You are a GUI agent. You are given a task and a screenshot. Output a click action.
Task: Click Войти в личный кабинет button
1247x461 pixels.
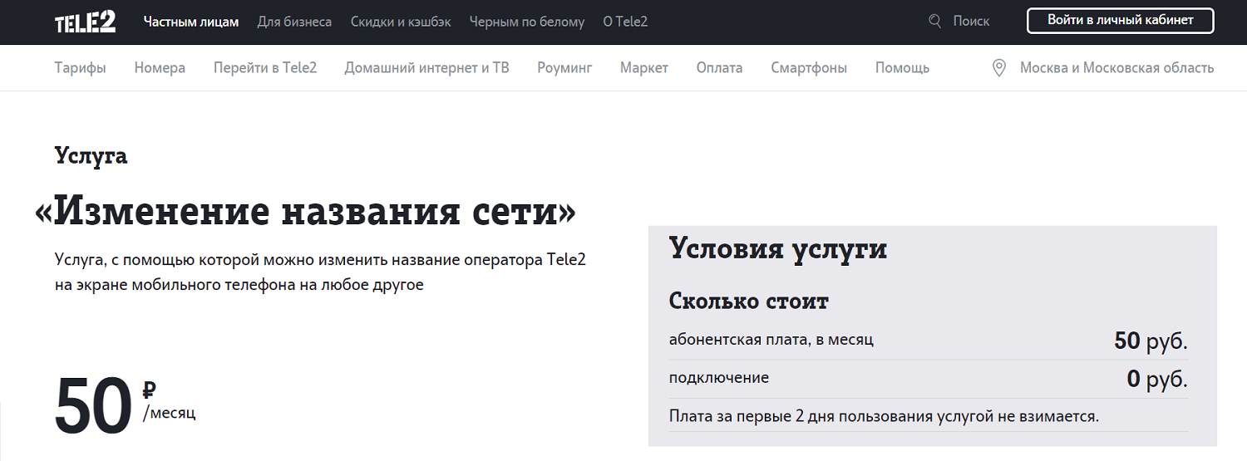tap(1121, 21)
